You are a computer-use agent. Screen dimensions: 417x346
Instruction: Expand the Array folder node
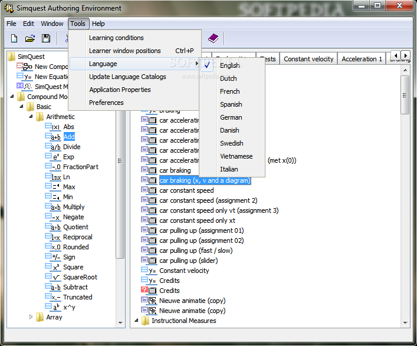[31, 317]
